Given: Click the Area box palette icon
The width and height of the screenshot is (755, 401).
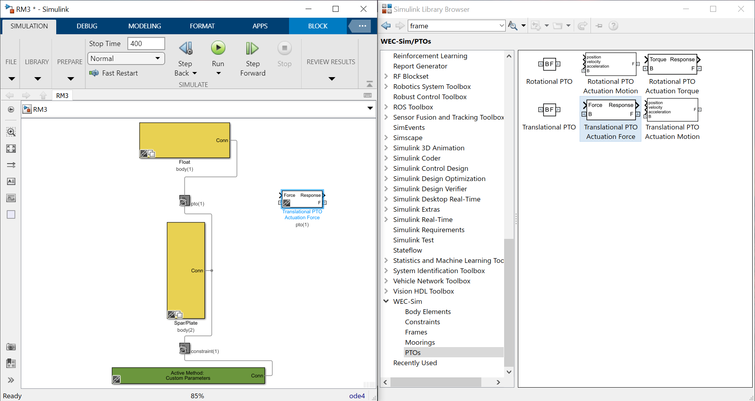Looking at the screenshot, I should click(11, 214).
